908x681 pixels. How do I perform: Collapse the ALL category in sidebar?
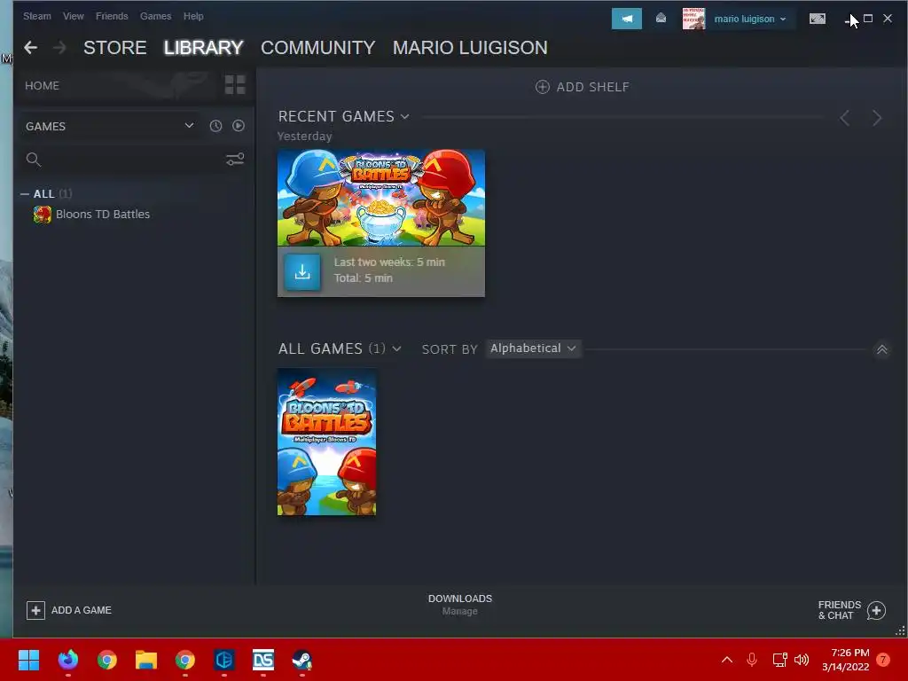tap(25, 194)
